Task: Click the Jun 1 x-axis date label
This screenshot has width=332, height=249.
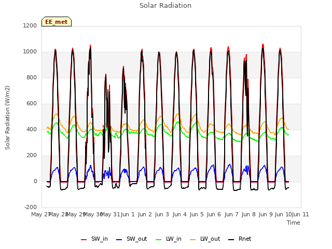Action: pyautogui.click(x=128, y=214)
